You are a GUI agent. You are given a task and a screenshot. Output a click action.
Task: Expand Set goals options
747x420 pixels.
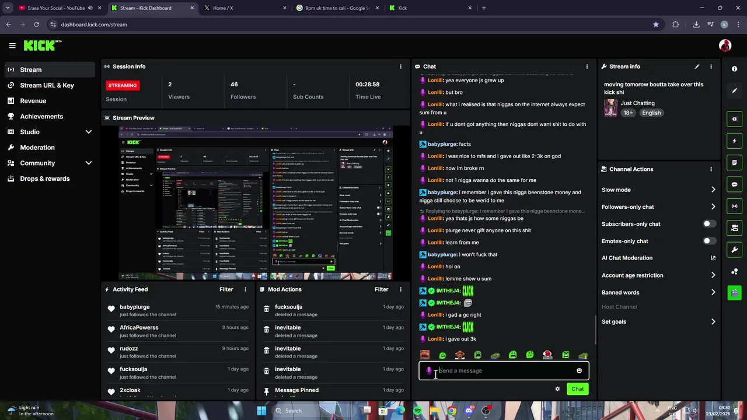coord(713,321)
